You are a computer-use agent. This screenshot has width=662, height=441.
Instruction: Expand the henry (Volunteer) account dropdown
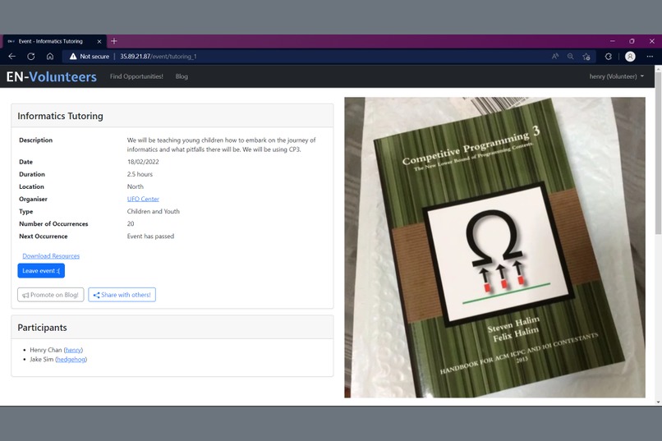(616, 76)
